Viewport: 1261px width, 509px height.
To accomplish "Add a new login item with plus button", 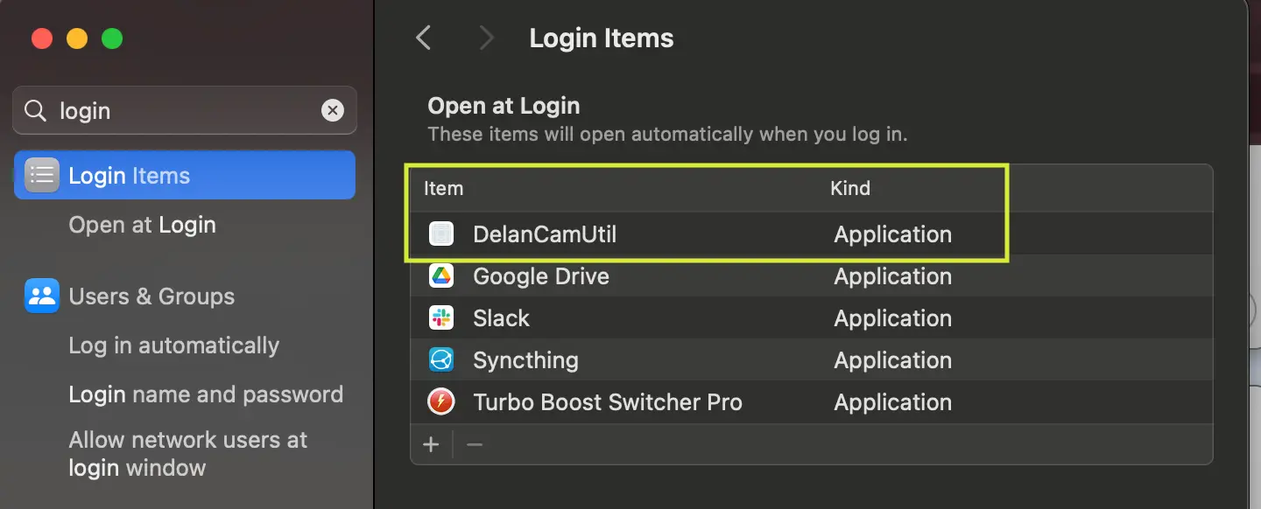I will point(431,444).
